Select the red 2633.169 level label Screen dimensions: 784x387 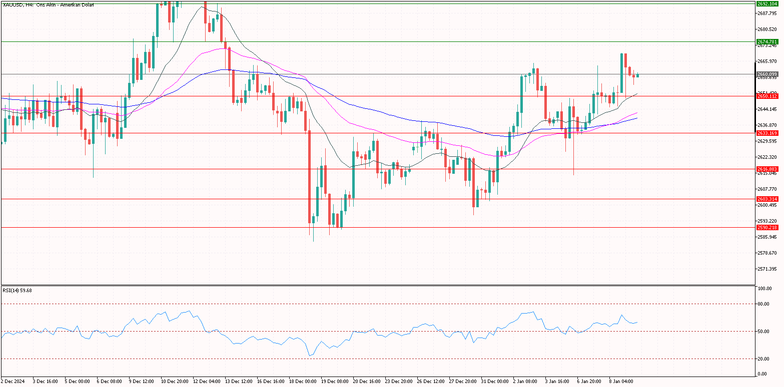pyautogui.click(x=767, y=133)
